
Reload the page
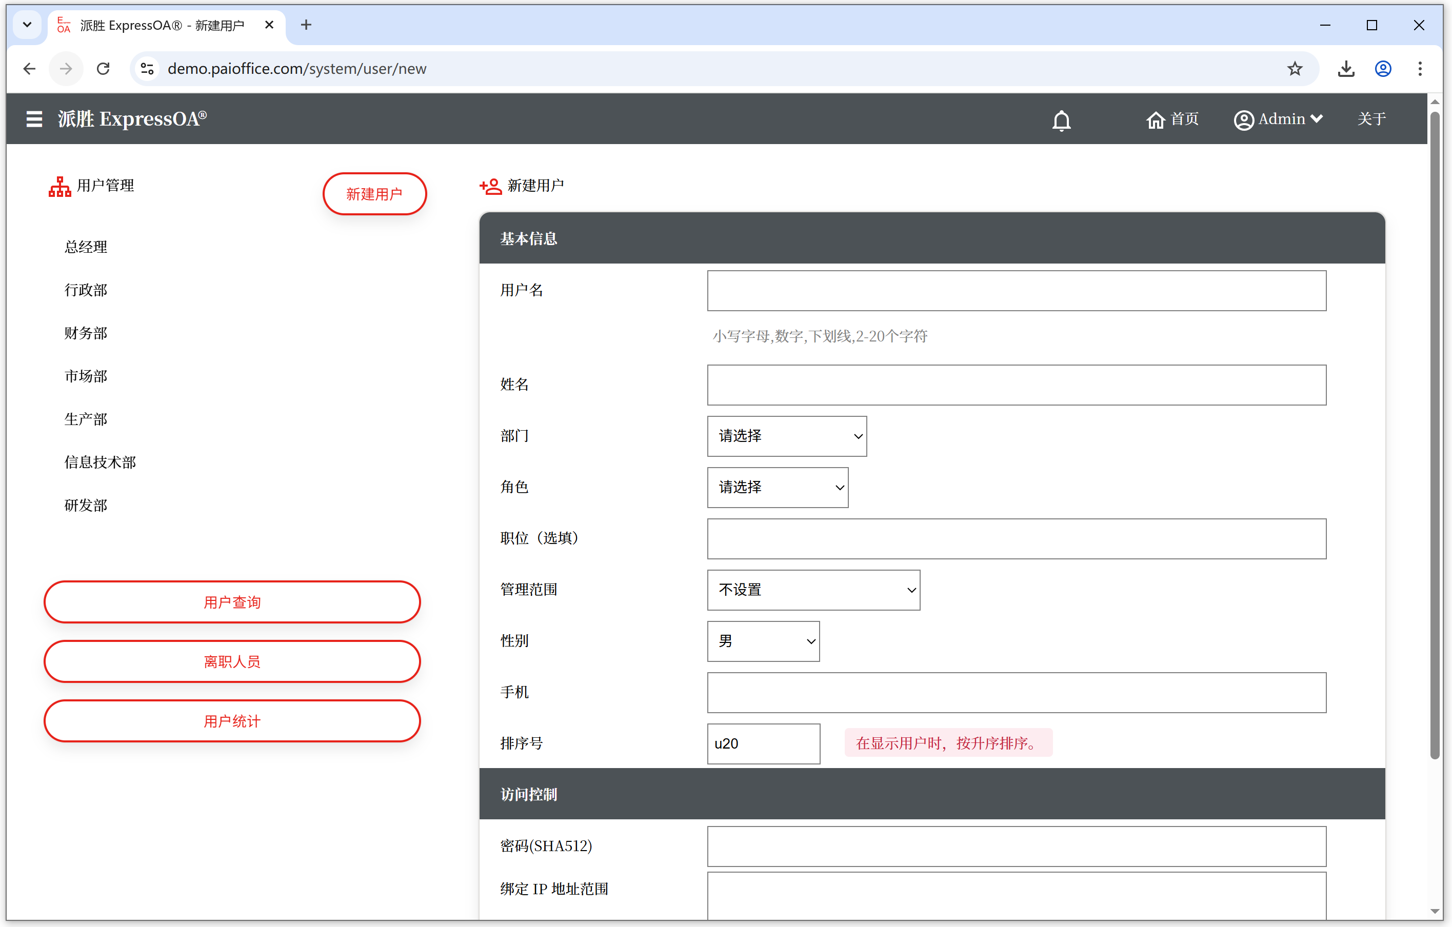click(103, 69)
